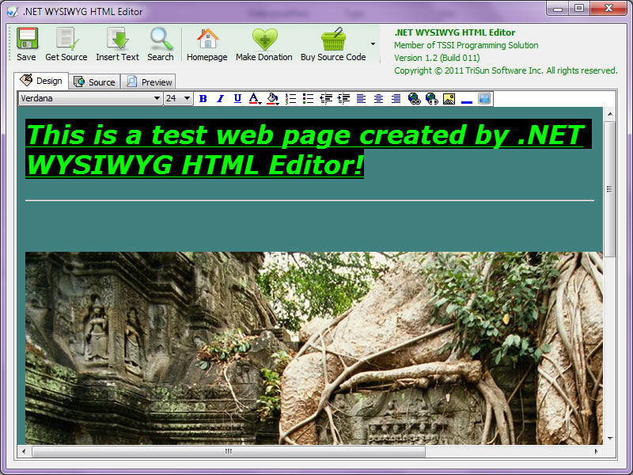This screenshot has width=633, height=475.
Task: Toggle bold formatting
Action: [203, 99]
